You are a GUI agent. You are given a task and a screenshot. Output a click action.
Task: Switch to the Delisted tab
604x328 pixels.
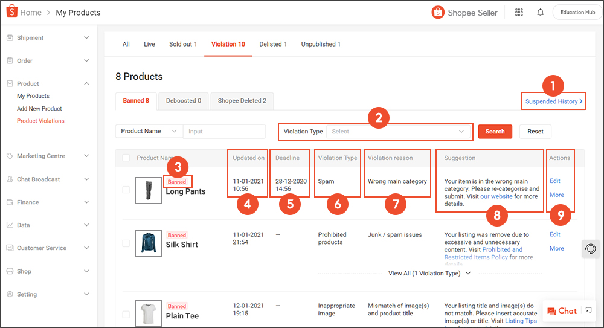pos(273,44)
